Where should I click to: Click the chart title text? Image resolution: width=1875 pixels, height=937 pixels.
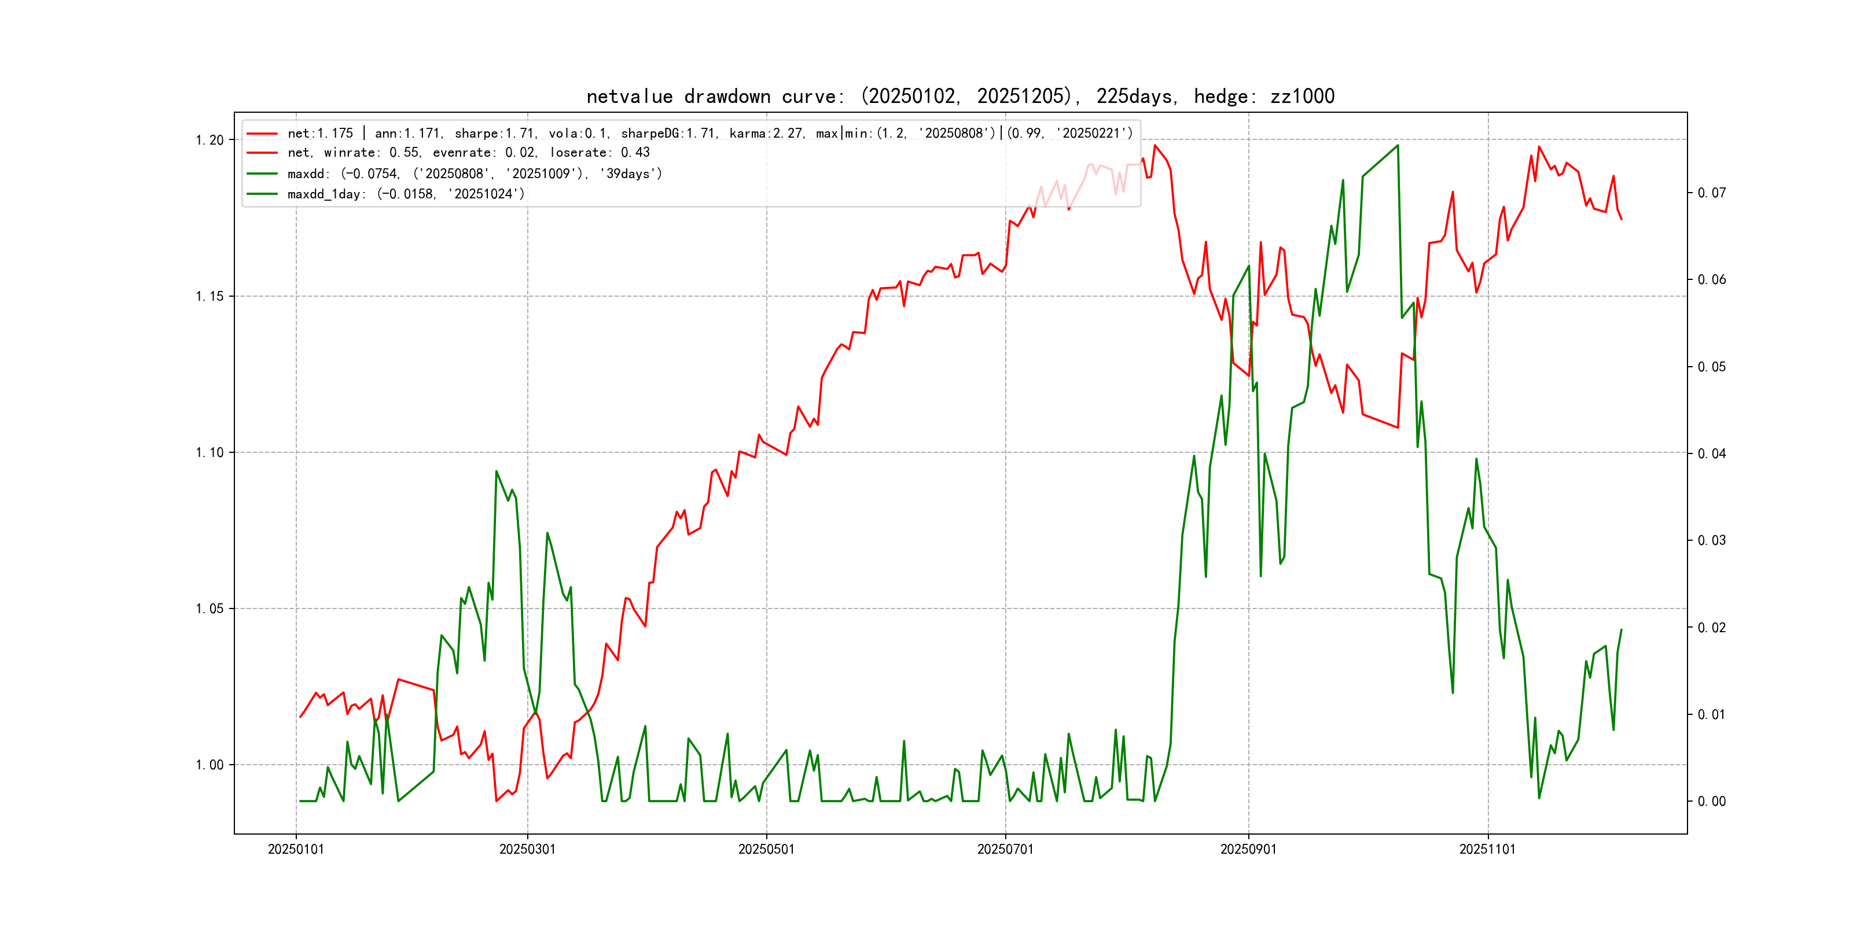click(x=960, y=96)
